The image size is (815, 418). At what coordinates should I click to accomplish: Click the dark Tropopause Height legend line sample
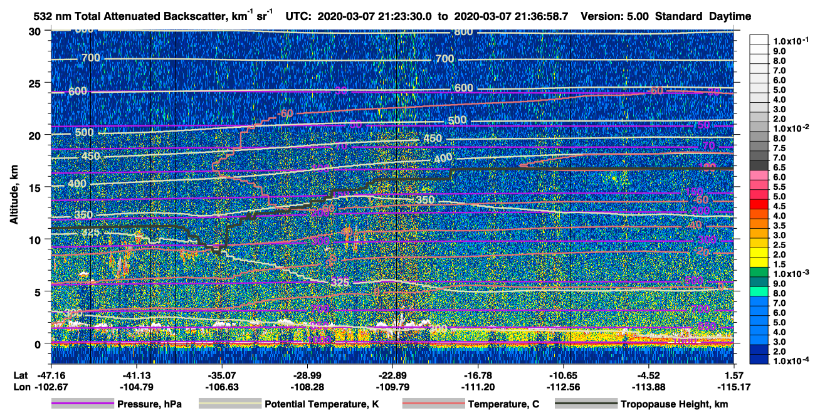coord(586,404)
